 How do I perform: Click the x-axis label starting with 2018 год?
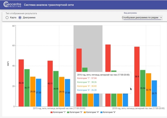(x=138, y=108)
